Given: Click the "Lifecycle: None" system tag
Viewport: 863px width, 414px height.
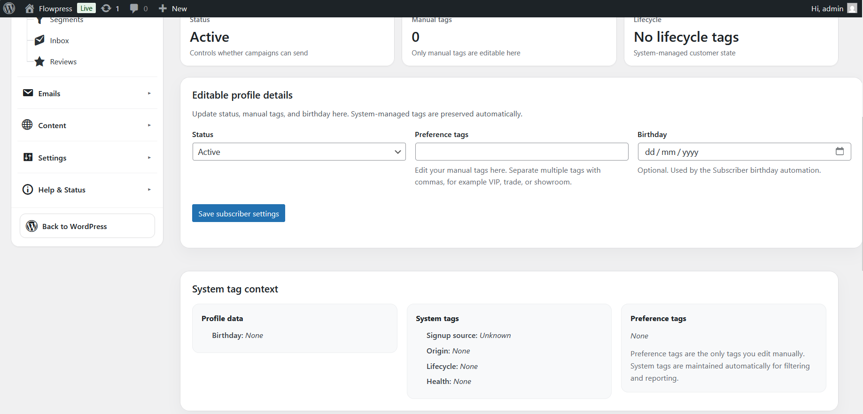Looking at the screenshot, I should [x=452, y=367].
